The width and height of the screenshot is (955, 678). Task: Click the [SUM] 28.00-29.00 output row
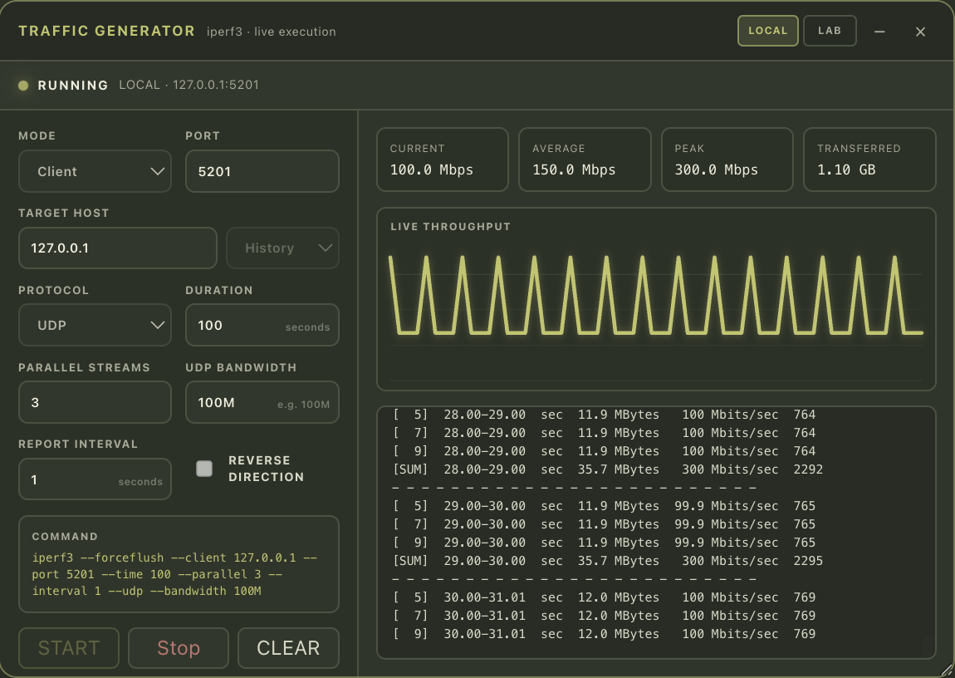click(x=608, y=469)
